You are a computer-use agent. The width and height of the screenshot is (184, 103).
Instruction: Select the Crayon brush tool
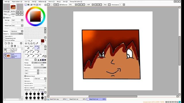pyautogui.click(x=37, y=55)
